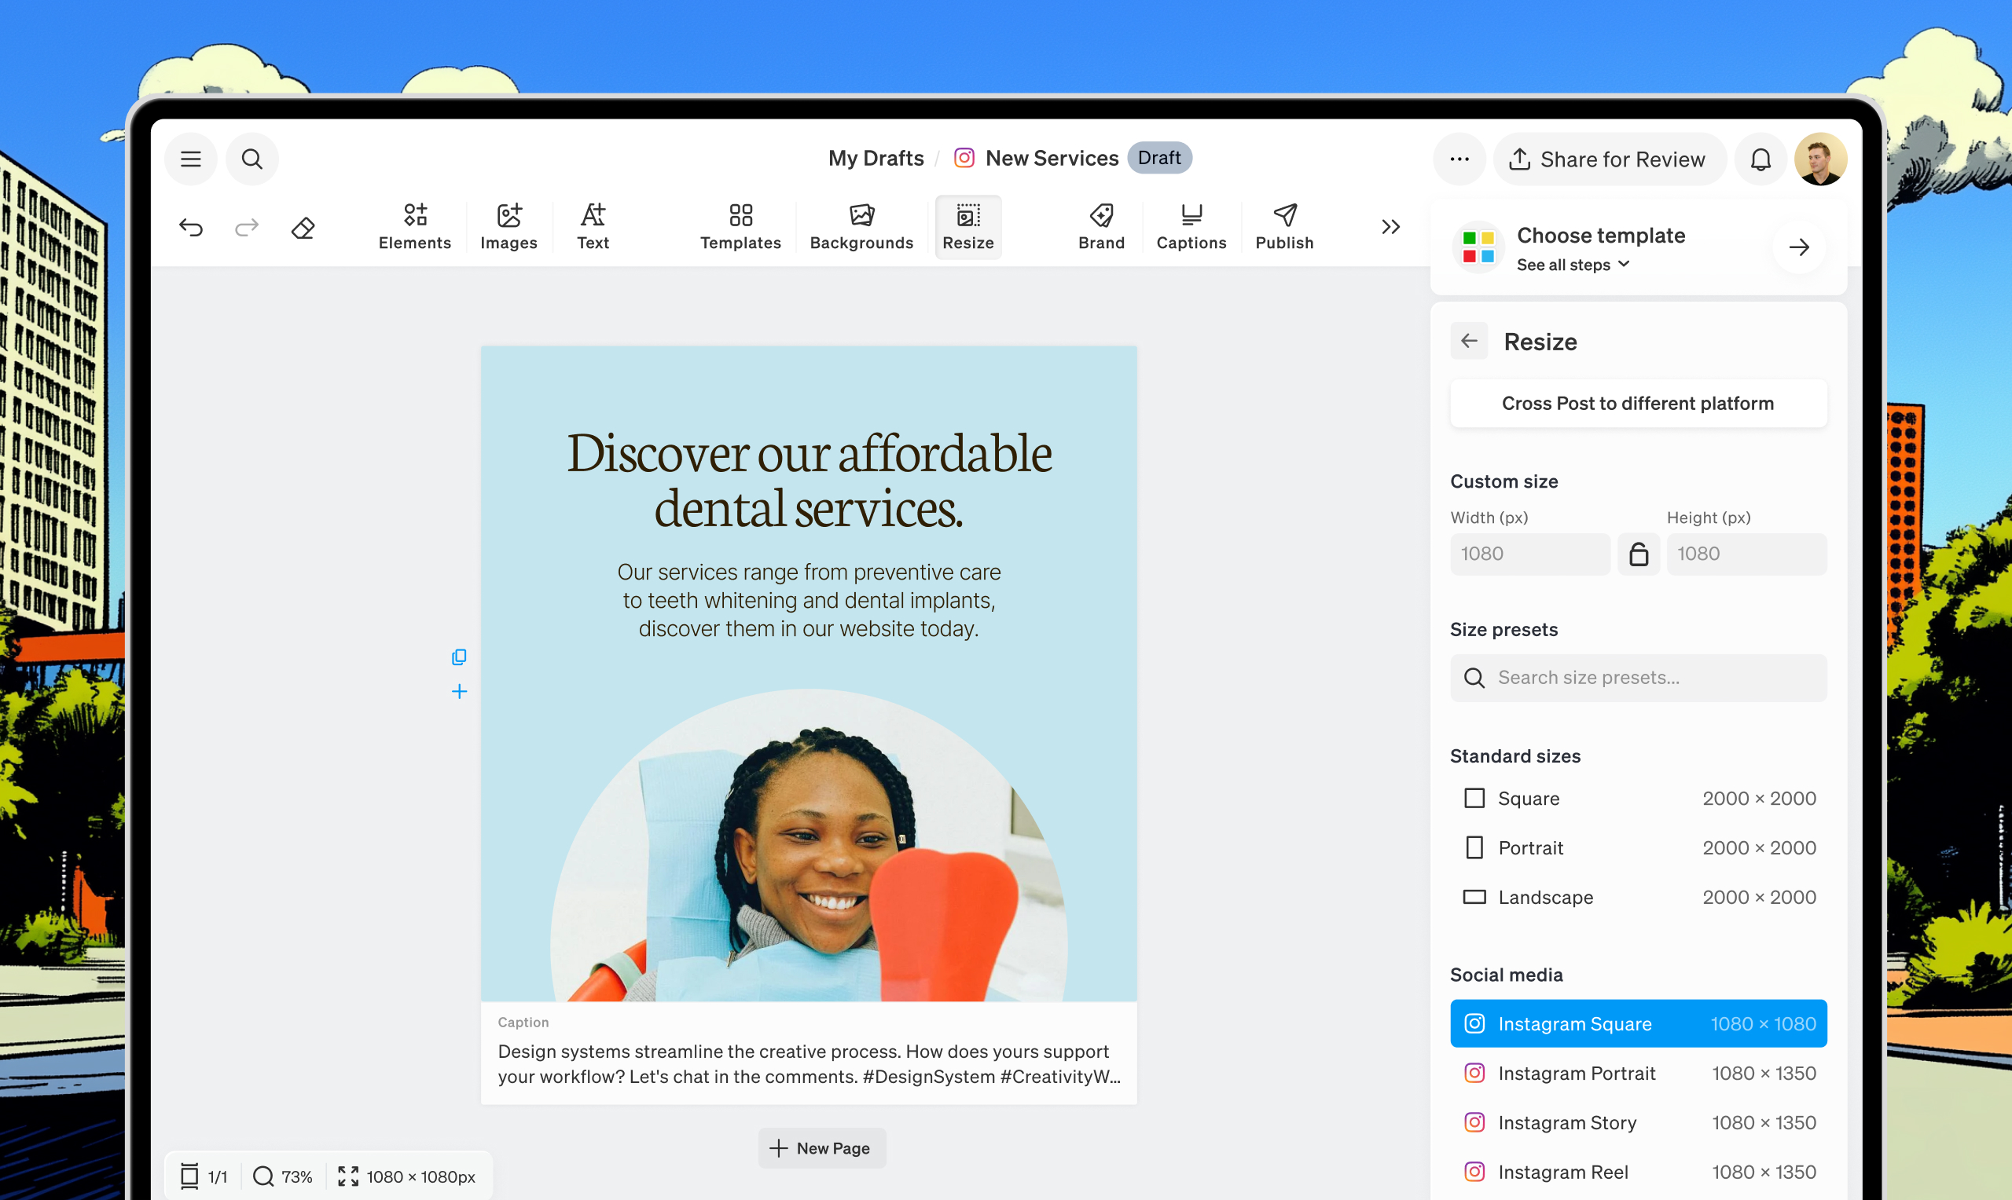Screen dimensions: 2012x1200
Task: Open the three-dot more options menu
Action: coord(1459,159)
